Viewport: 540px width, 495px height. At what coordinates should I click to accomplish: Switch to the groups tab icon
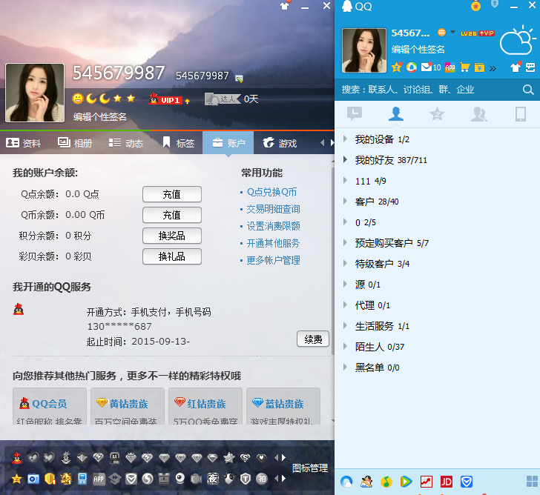tap(478, 114)
